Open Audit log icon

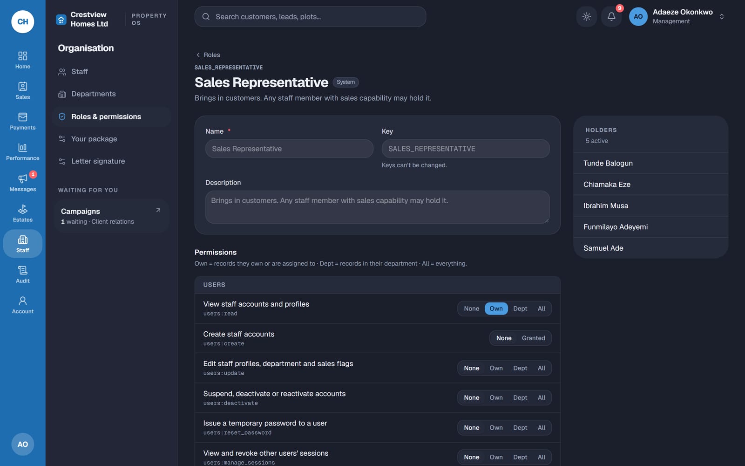[22, 275]
